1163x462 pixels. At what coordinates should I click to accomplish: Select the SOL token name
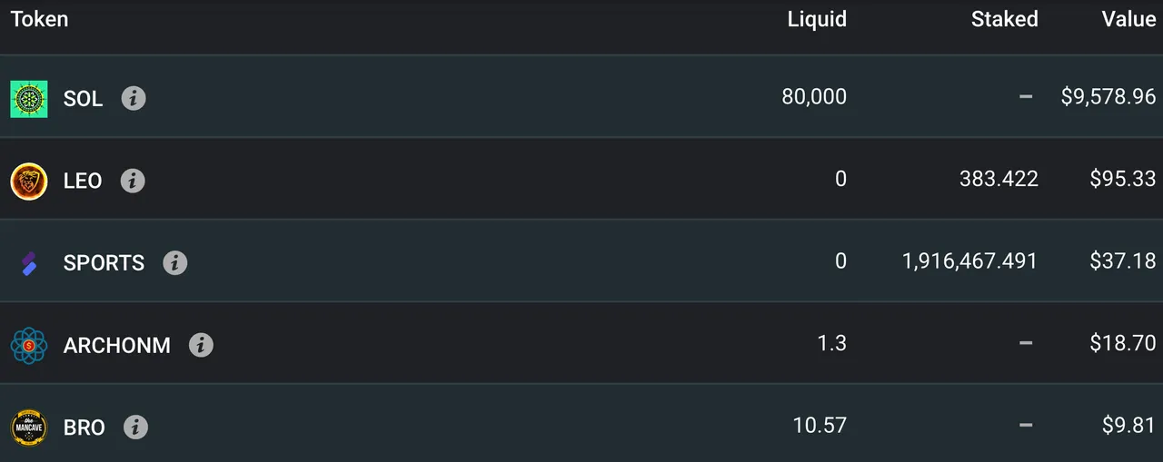(x=84, y=99)
